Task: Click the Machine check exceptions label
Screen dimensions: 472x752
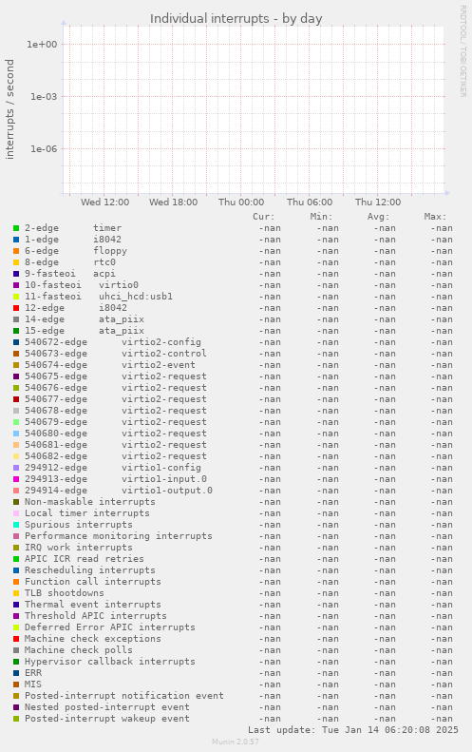Action: (x=93, y=639)
